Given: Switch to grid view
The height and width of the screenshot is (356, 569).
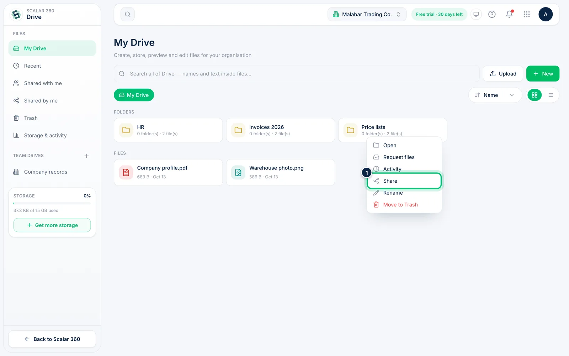Looking at the screenshot, I should click(535, 95).
